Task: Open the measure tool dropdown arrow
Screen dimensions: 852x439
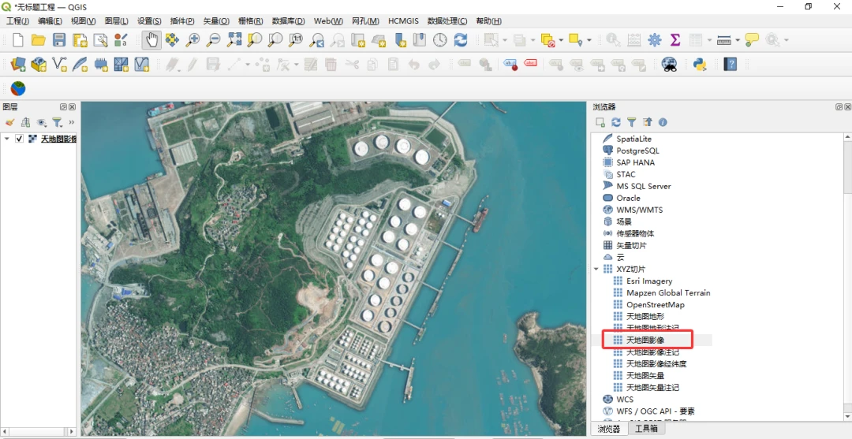Action: 737,40
